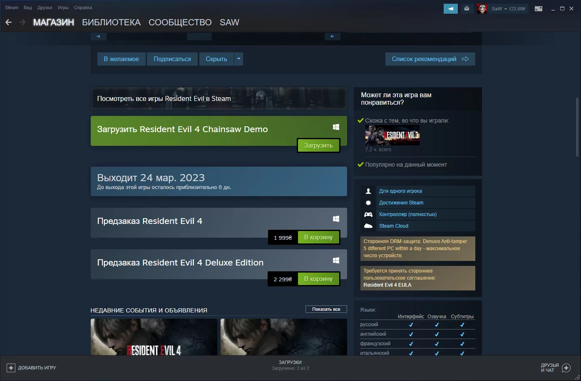581x381 pixels.
Task: Open the Вид menu
Action: 28,7
